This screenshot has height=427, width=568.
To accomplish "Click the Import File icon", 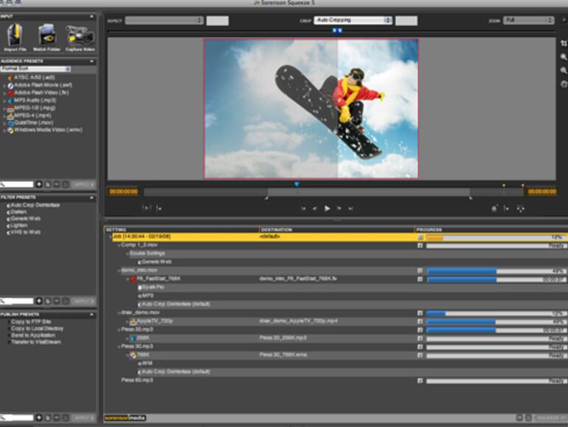I will [x=15, y=36].
